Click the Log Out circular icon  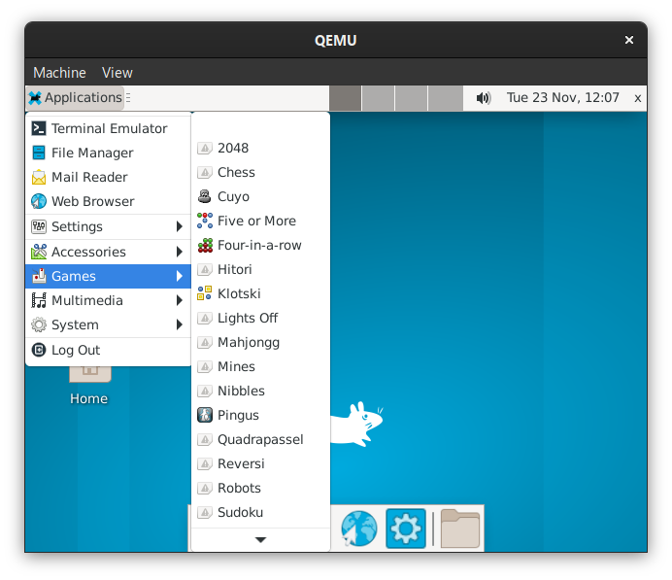[39, 350]
